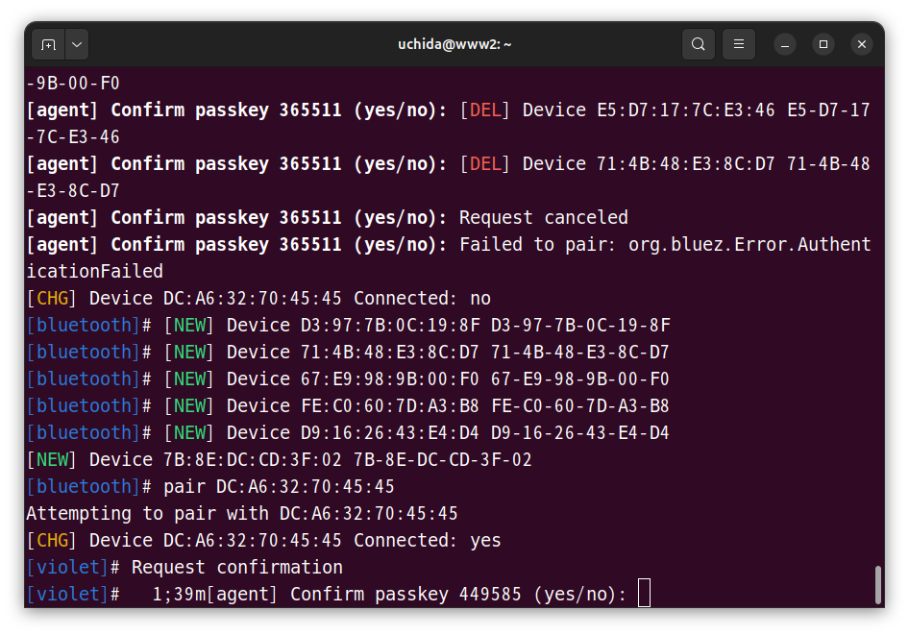Open the terminal search
The height and width of the screenshot is (635, 909).
pyautogui.click(x=698, y=44)
